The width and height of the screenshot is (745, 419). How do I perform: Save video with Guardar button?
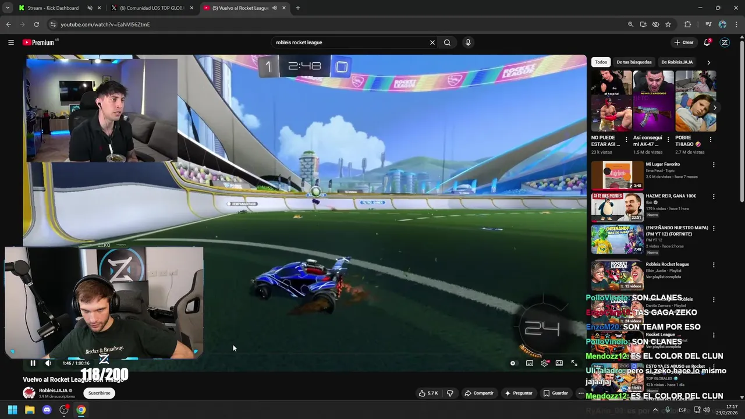coord(556,393)
